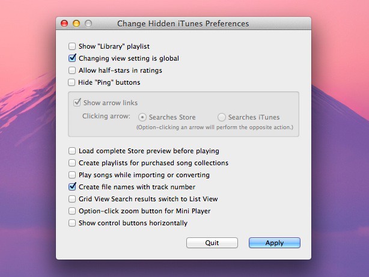
Task: Click the Quit button
Action: pos(212,243)
